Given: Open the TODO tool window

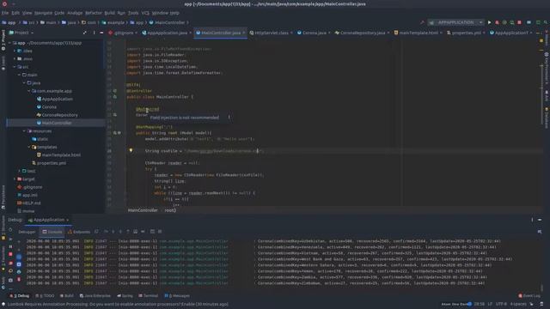Looking at the screenshot, I should [45, 295].
